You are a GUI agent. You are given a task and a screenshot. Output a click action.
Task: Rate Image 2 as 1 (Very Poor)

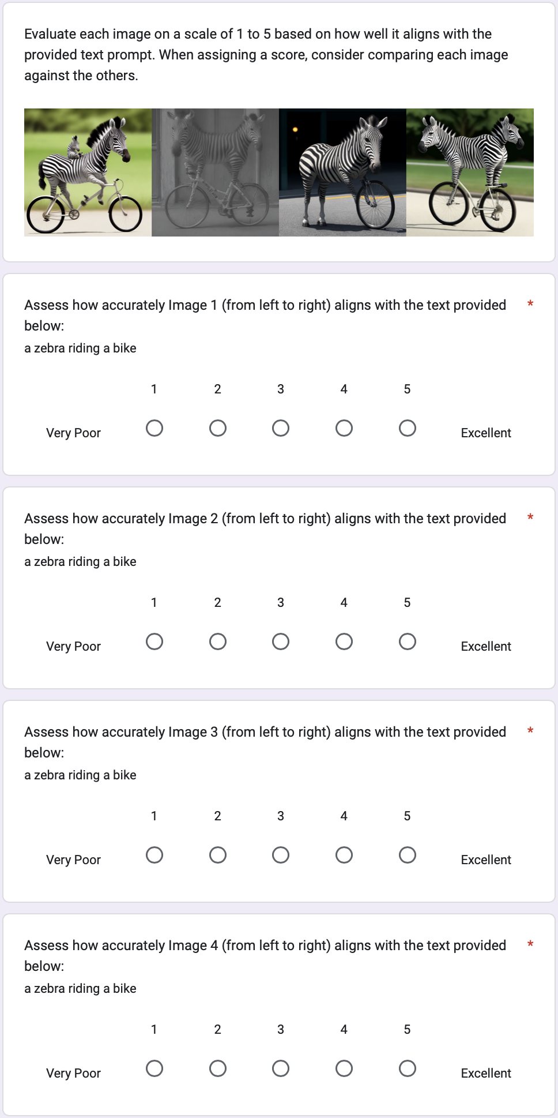click(x=154, y=641)
